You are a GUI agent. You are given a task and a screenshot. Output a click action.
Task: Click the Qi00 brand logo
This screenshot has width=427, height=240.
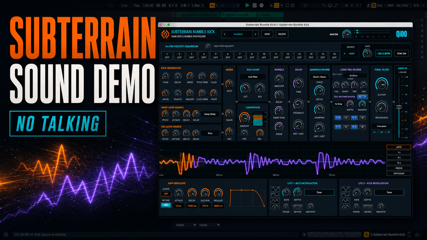pyautogui.click(x=402, y=34)
